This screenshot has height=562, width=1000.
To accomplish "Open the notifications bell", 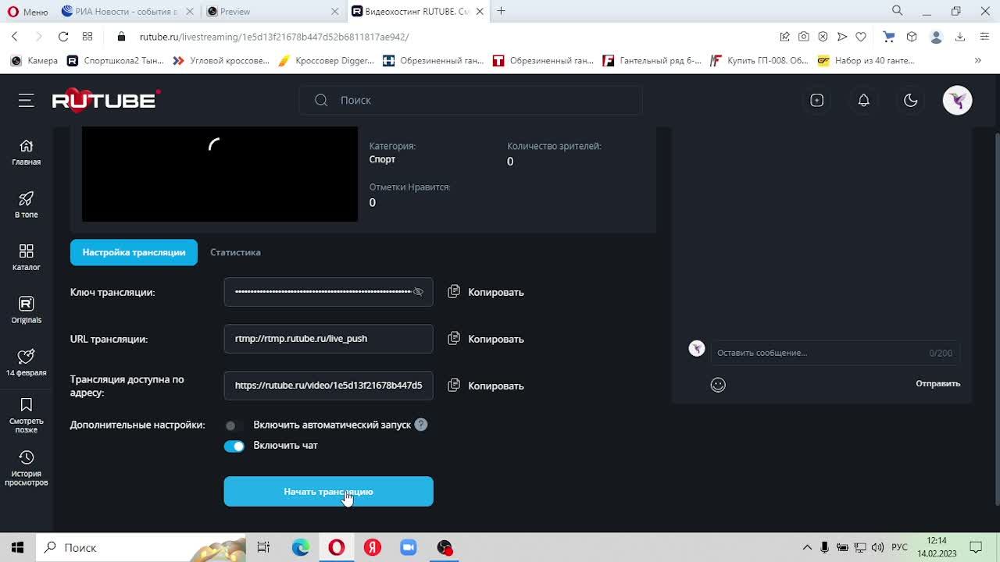I will click(x=863, y=100).
